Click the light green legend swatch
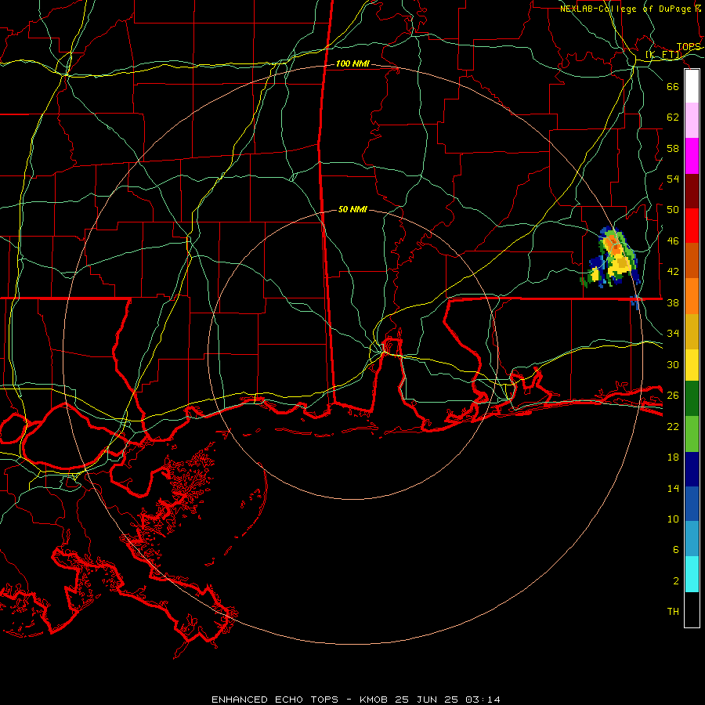705x705 pixels. pyautogui.click(x=692, y=434)
